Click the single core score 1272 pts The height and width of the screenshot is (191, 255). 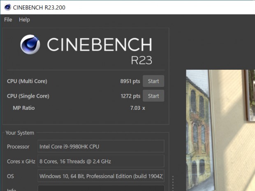pyautogui.click(x=130, y=96)
